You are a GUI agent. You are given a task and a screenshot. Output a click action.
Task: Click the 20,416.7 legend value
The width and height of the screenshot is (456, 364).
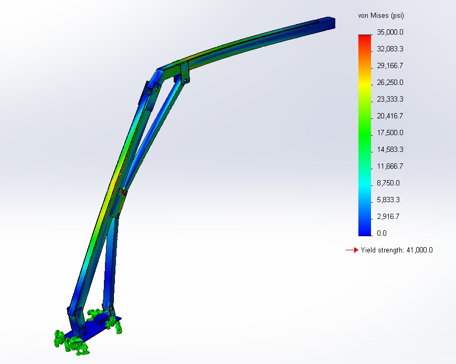pyautogui.click(x=390, y=116)
